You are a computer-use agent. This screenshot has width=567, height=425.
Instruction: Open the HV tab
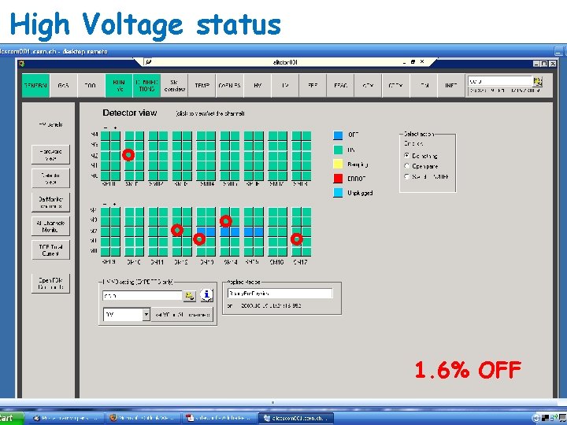[x=258, y=86]
